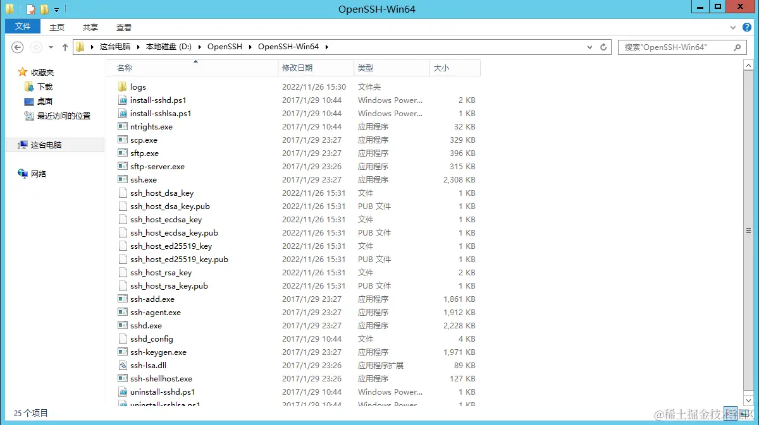
Task: Select the ssh_host_ecdsa_key.pub file name
Action: tap(174, 233)
